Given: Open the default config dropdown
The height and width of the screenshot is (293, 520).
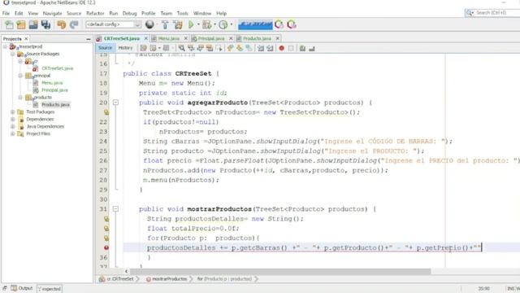Looking at the screenshot, I should tap(114, 24).
